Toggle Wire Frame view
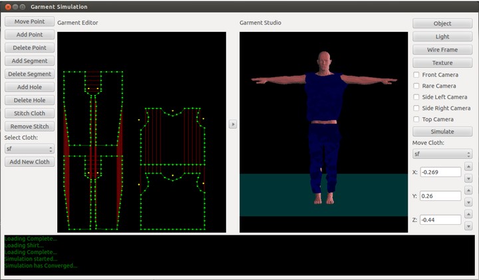Image resolution: width=479 pixels, height=280 pixels. (442, 50)
